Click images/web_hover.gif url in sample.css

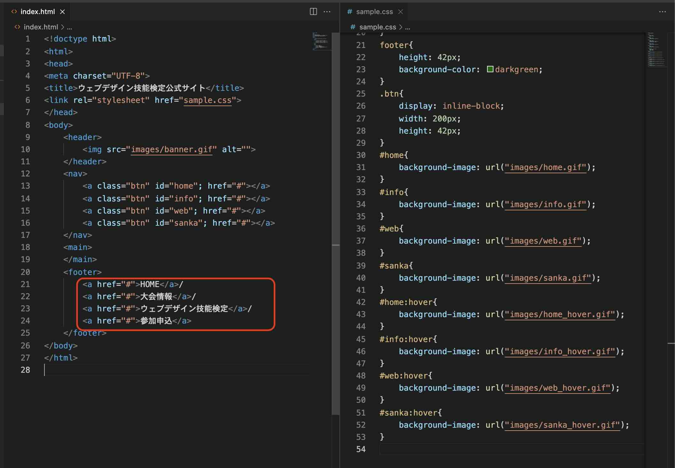point(558,388)
